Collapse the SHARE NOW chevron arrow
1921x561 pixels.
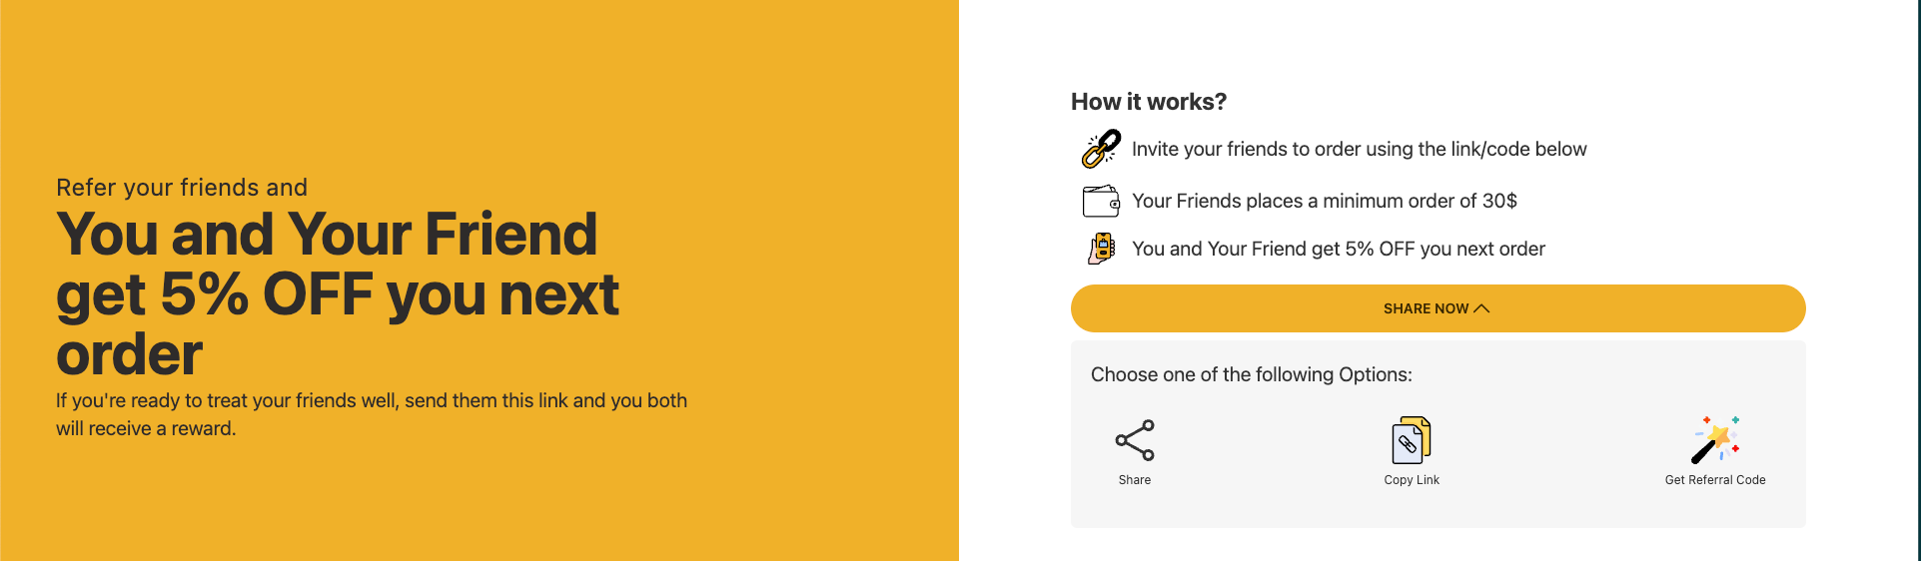tap(1481, 308)
